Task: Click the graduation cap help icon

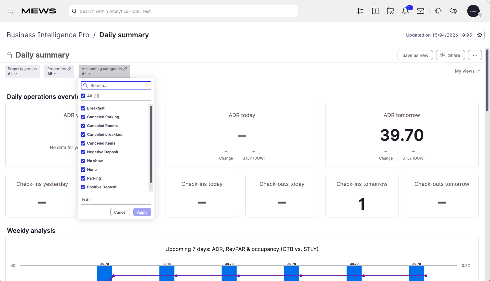Action: point(480,35)
